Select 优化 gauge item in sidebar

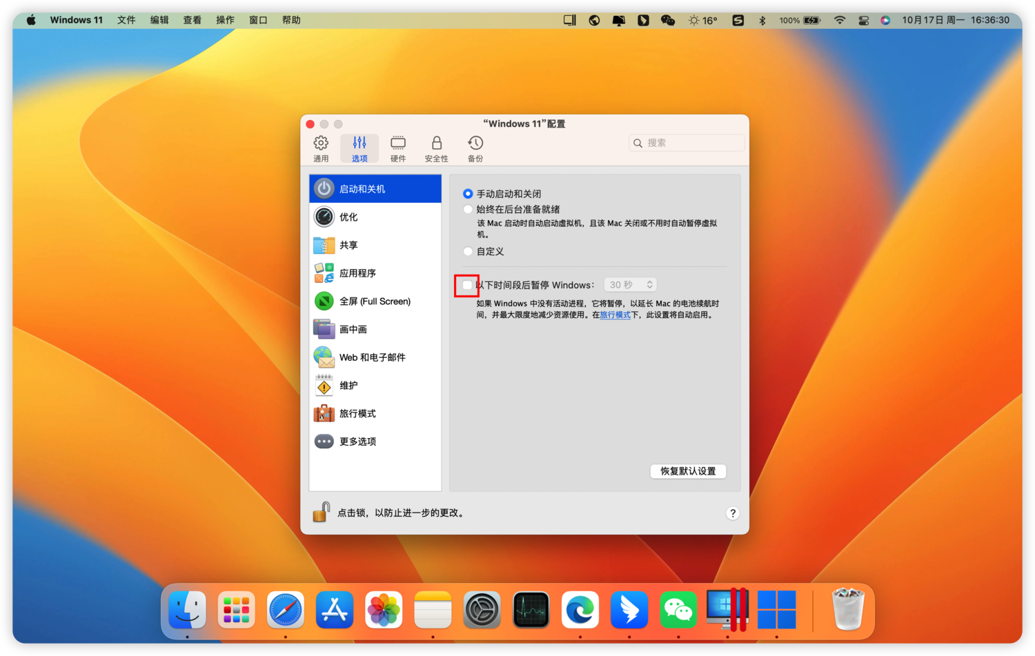375,217
